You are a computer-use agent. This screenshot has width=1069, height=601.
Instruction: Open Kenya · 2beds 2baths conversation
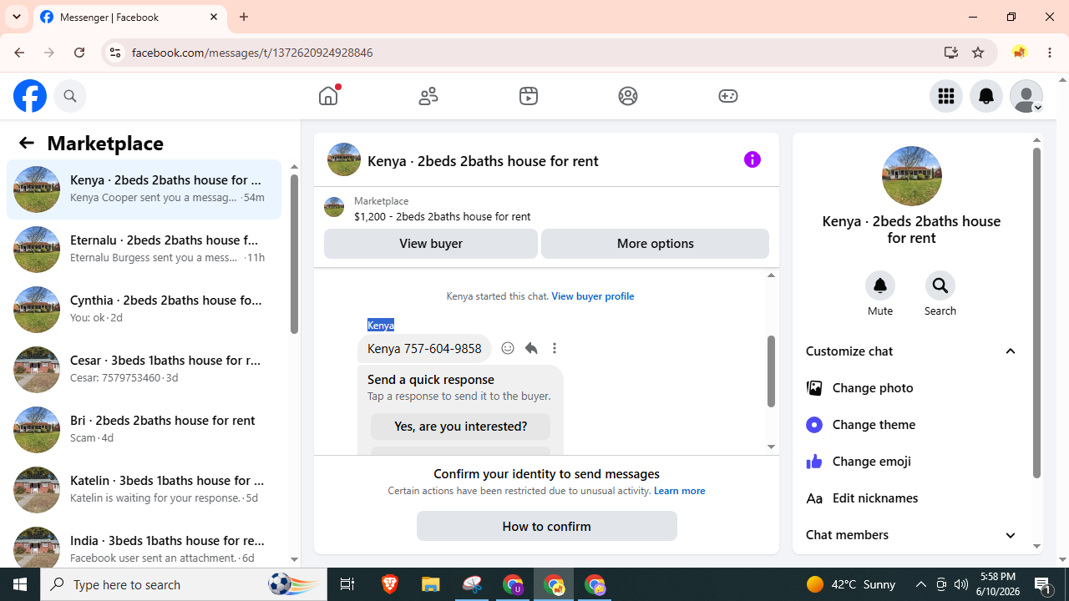click(144, 189)
